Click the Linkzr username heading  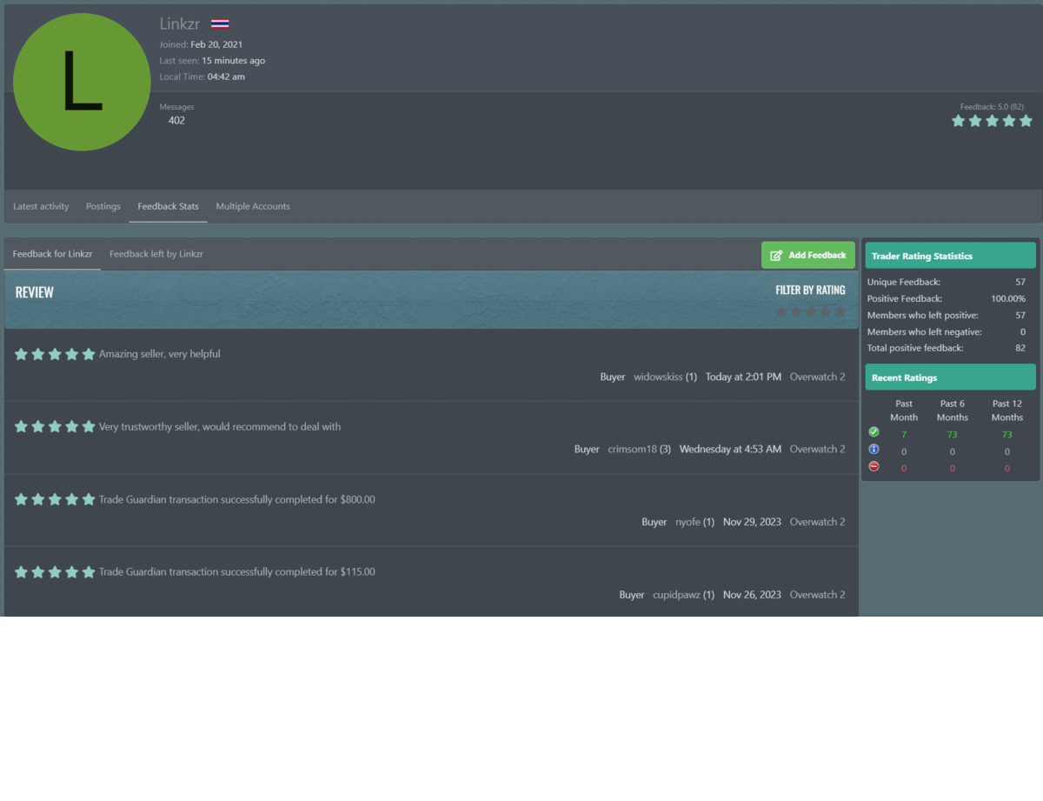coord(180,24)
